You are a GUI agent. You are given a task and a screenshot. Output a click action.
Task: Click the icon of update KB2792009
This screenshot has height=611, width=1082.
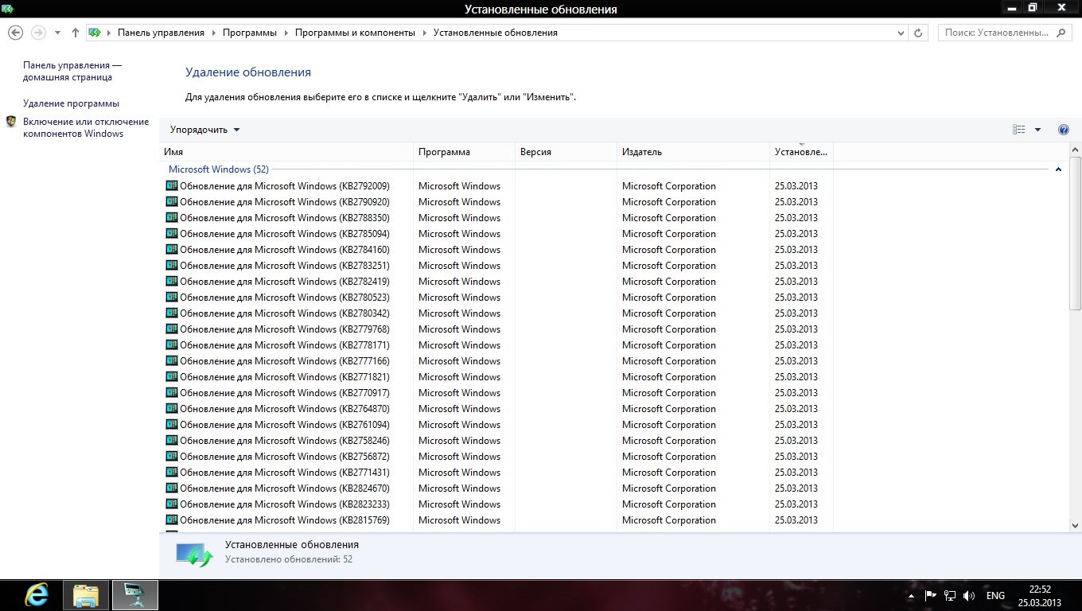pyautogui.click(x=171, y=185)
